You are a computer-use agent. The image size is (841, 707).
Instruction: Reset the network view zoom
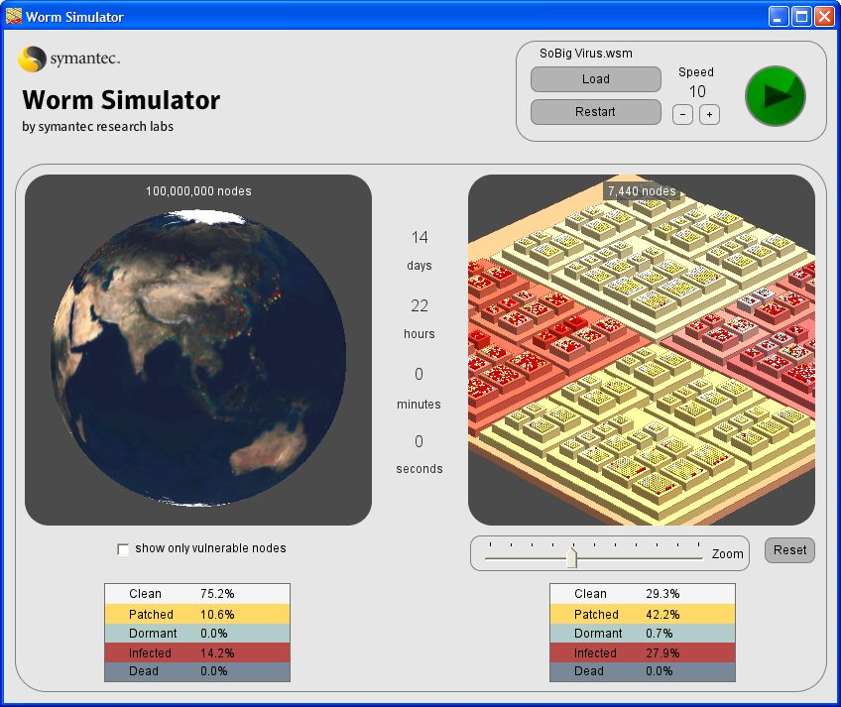coord(789,550)
